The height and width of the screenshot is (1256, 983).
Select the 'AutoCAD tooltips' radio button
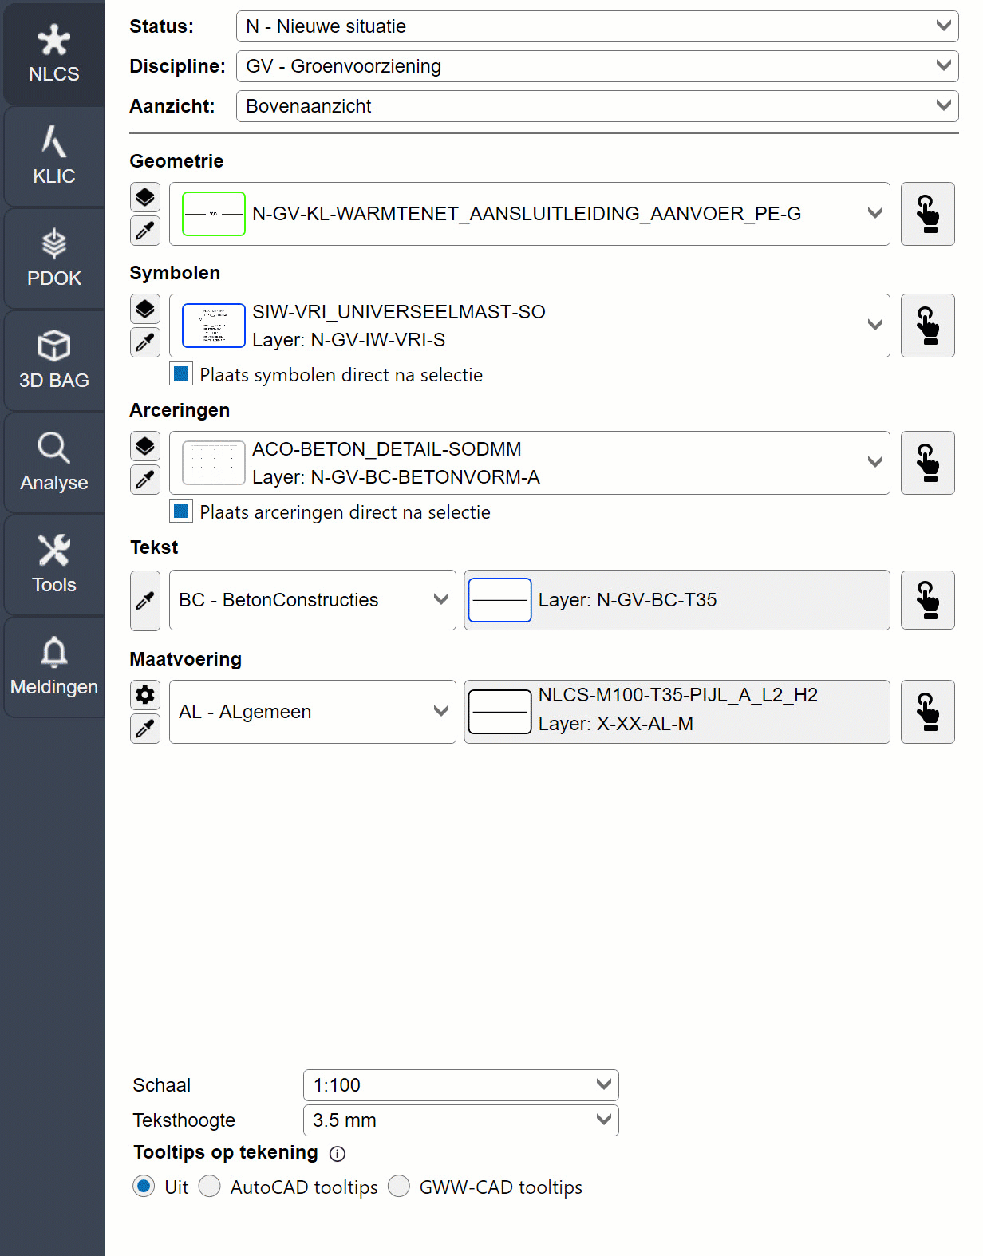(x=210, y=1187)
